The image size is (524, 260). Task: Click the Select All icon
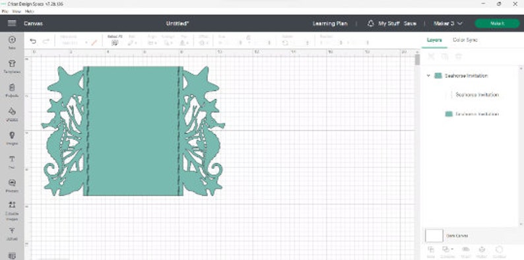(x=115, y=42)
